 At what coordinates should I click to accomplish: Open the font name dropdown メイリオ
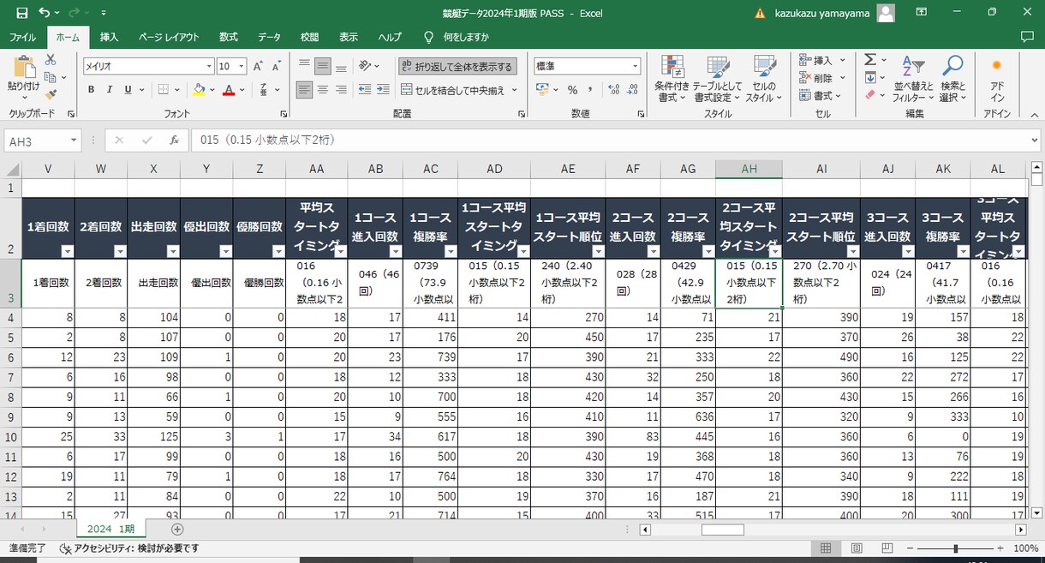(209, 66)
